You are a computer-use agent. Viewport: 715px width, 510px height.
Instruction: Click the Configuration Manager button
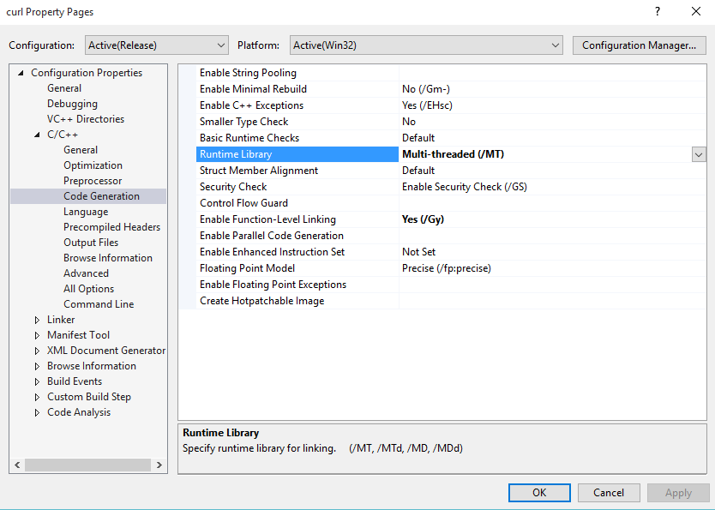click(639, 45)
